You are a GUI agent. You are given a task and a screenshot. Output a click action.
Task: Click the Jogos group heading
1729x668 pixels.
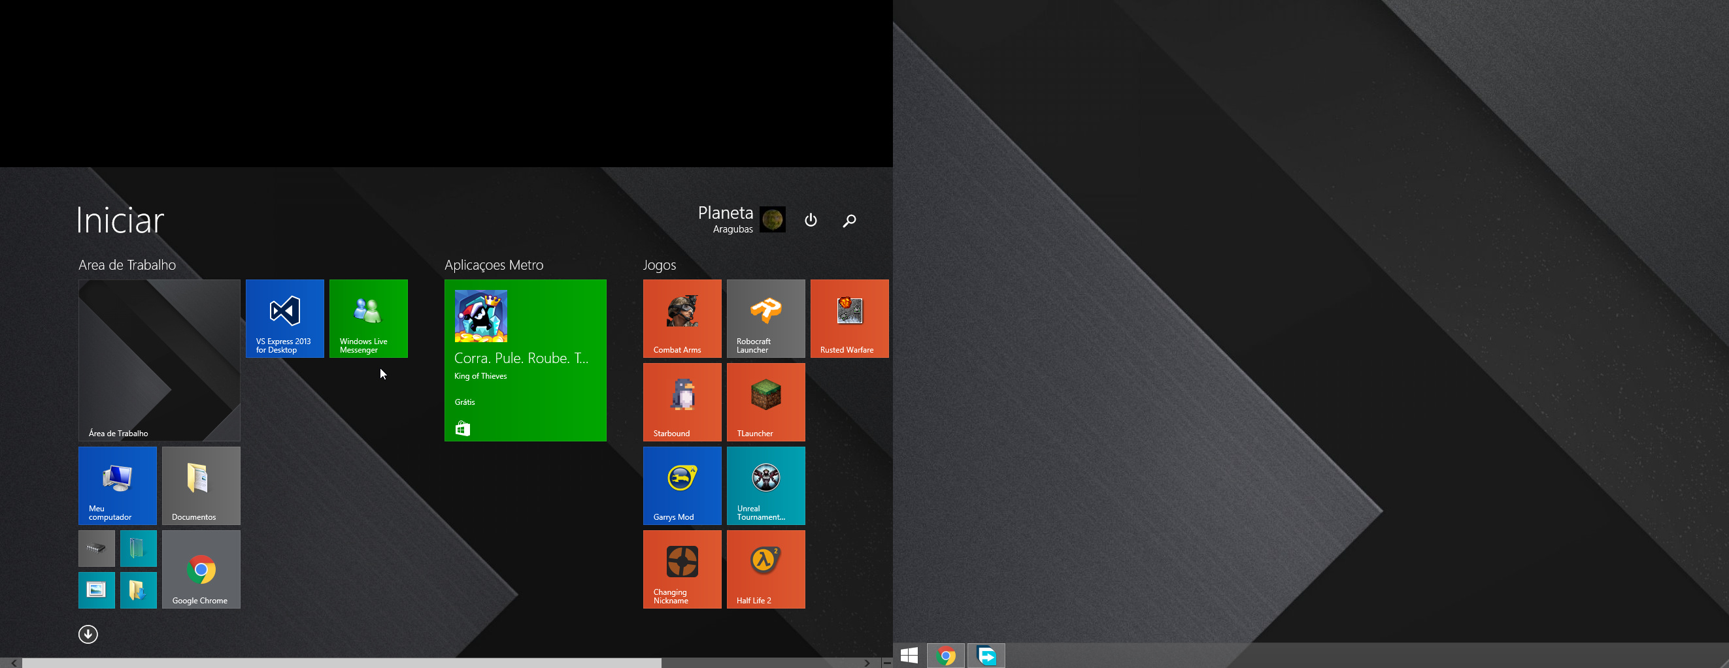coord(659,265)
